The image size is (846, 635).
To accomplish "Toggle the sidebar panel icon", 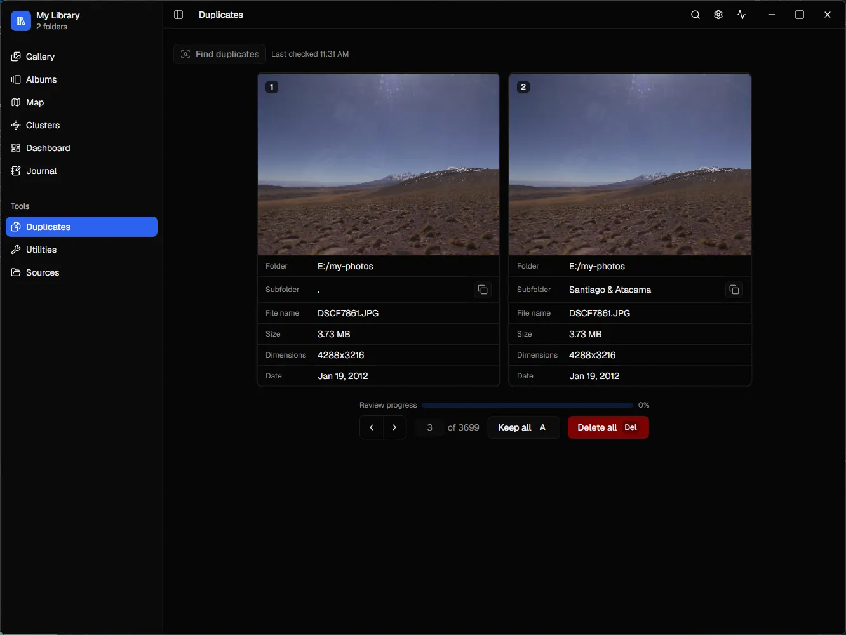I will pos(178,15).
